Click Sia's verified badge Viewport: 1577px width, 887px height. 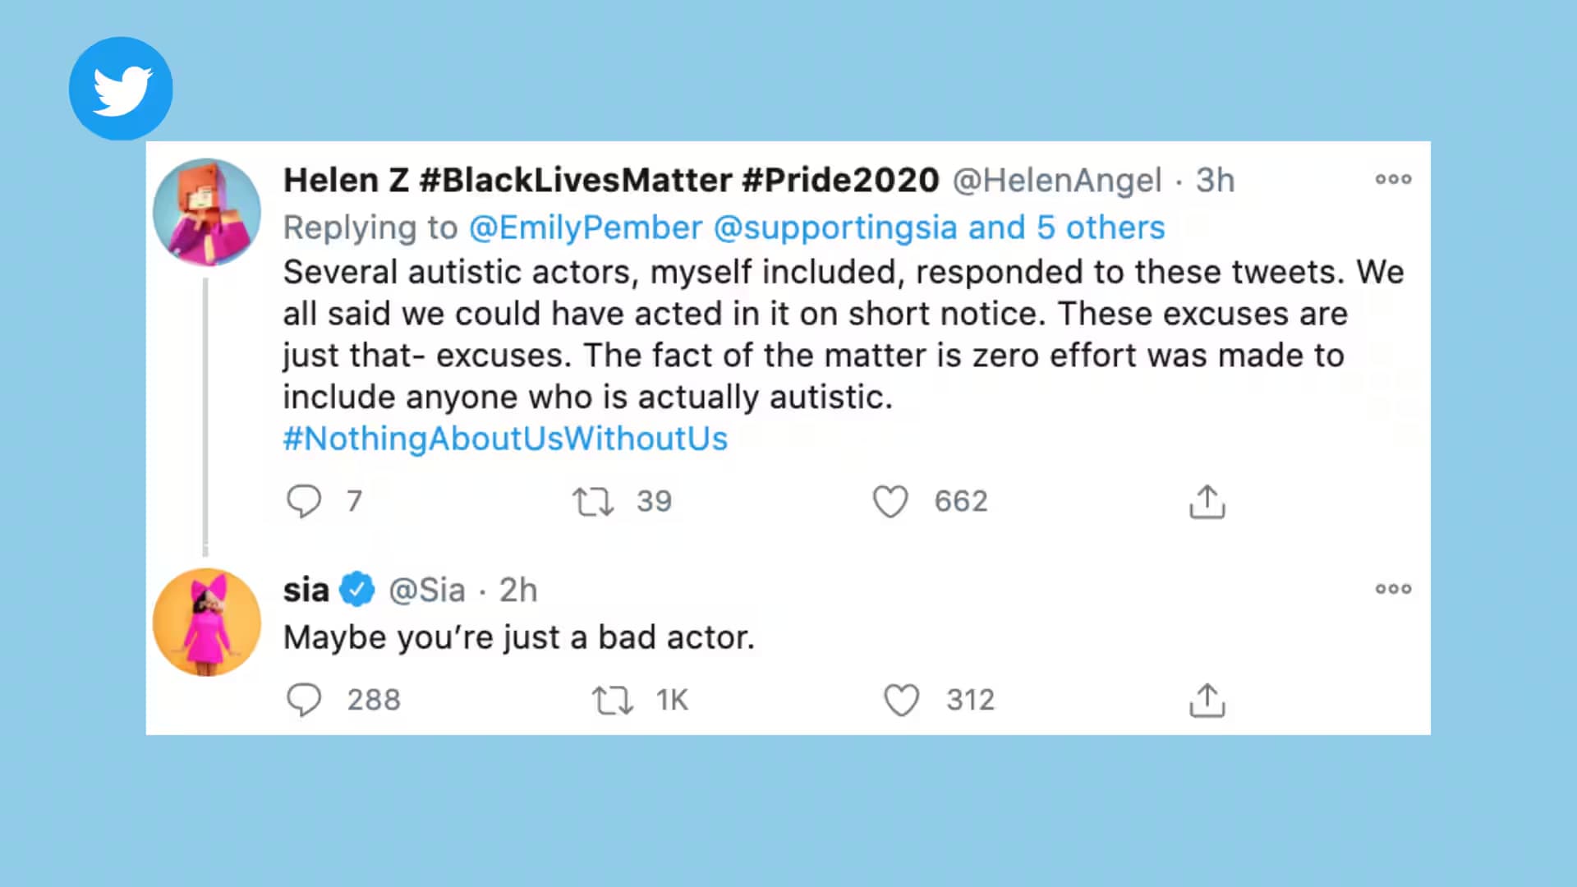click(x=357, y=590)
